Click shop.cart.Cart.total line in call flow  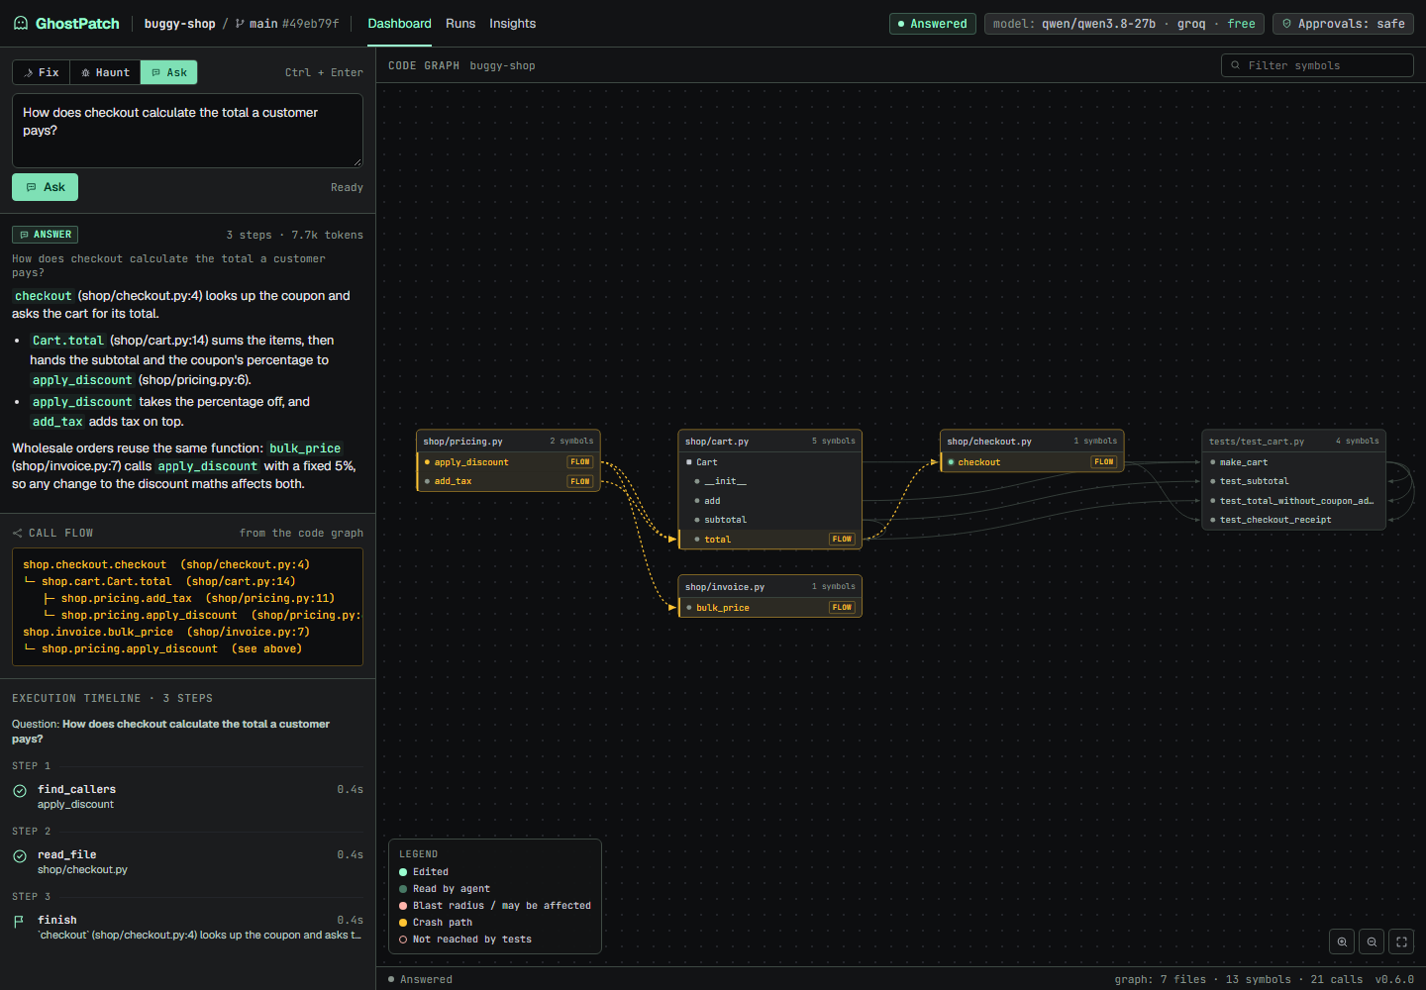[x=159, y=582]
